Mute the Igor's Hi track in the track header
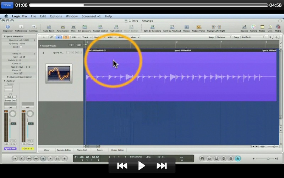This screenshot has width=284, height=178. (77, 53)
